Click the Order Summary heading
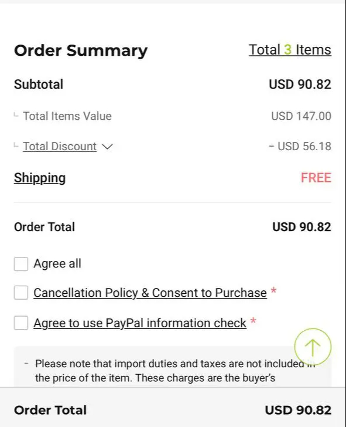The height and width of the screenshot is (427, 346). (81, 50)
